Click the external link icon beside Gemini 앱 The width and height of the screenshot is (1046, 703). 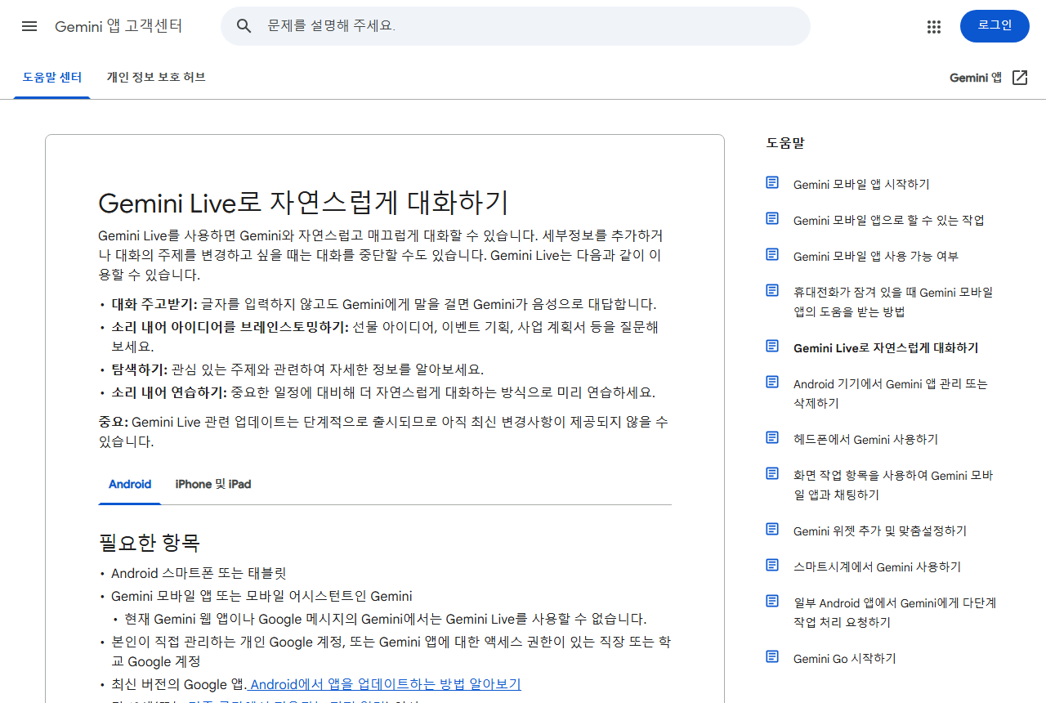[1020, 78]
